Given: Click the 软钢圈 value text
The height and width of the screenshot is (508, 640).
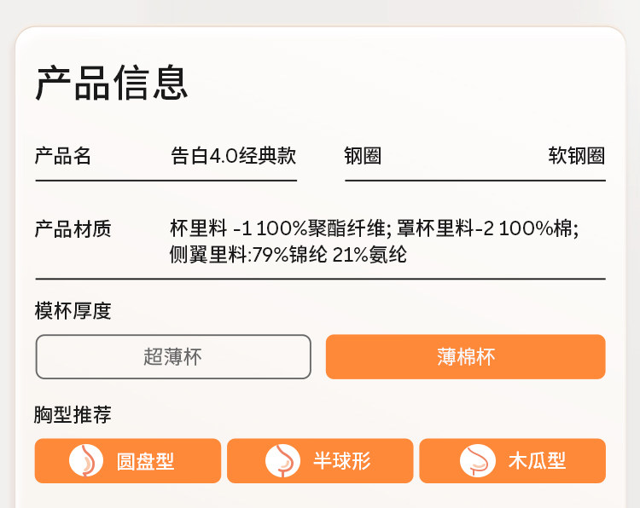Looking at the screenshot, I should (577, 156).
